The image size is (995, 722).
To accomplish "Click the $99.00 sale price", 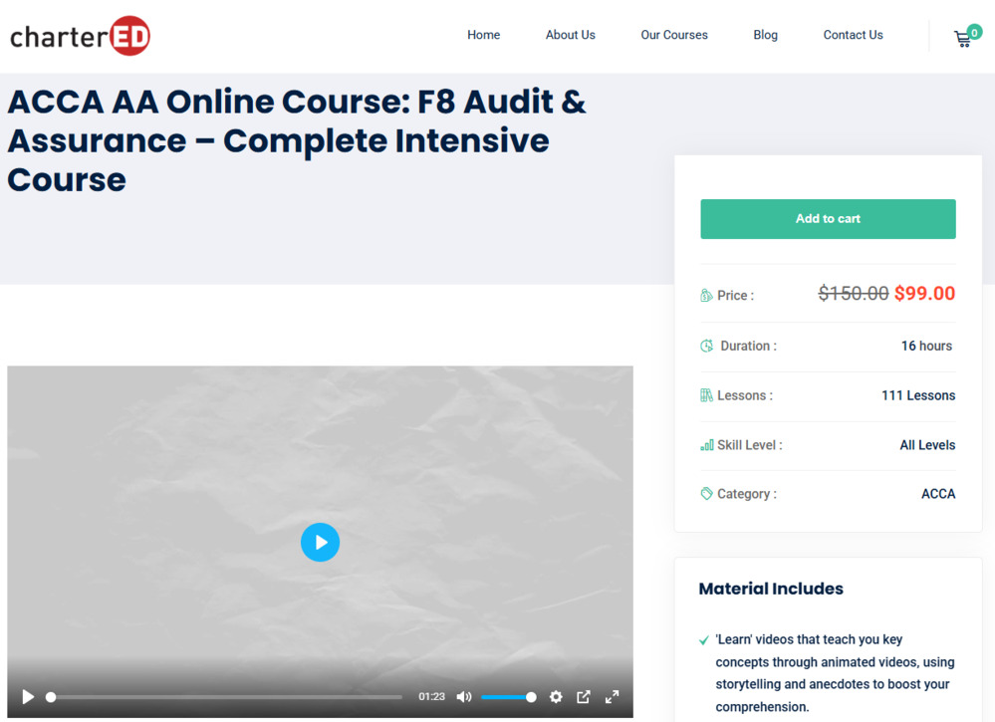I will coord(924,293).
